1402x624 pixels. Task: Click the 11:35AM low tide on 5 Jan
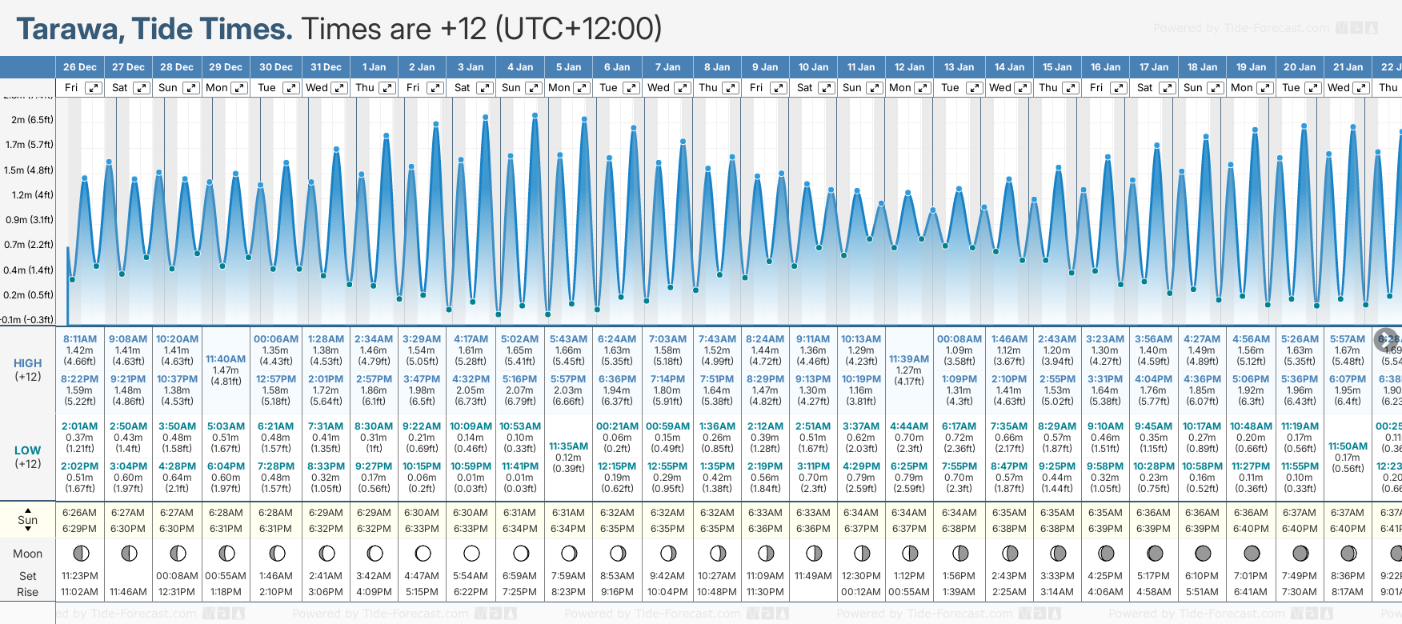coord(568,446)
